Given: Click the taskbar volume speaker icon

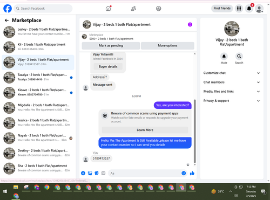Looking at the screenshot, I should (x=235, y=196).
